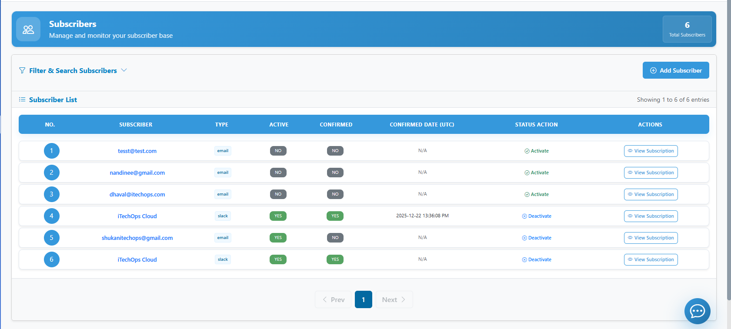Click the funnel filter icon

[22, 70]
